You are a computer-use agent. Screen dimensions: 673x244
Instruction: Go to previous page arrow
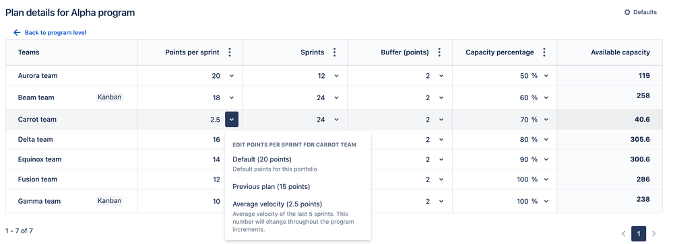coord(624,234)
